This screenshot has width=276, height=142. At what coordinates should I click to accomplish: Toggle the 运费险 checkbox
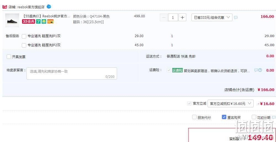(x=169, y=70)
